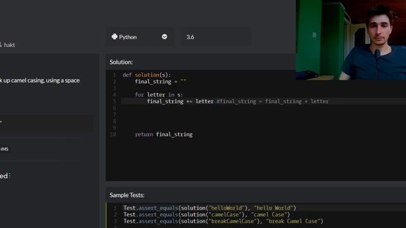Open the 3.6 version selector
The image size is (406, 228).
216,37
